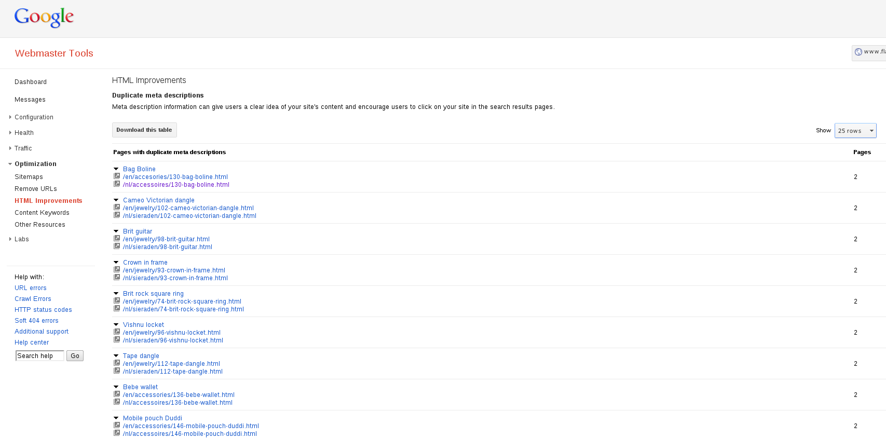This screenshot has width=886, height=439.
Task: Open Help center link
Action: click(32, 342)
